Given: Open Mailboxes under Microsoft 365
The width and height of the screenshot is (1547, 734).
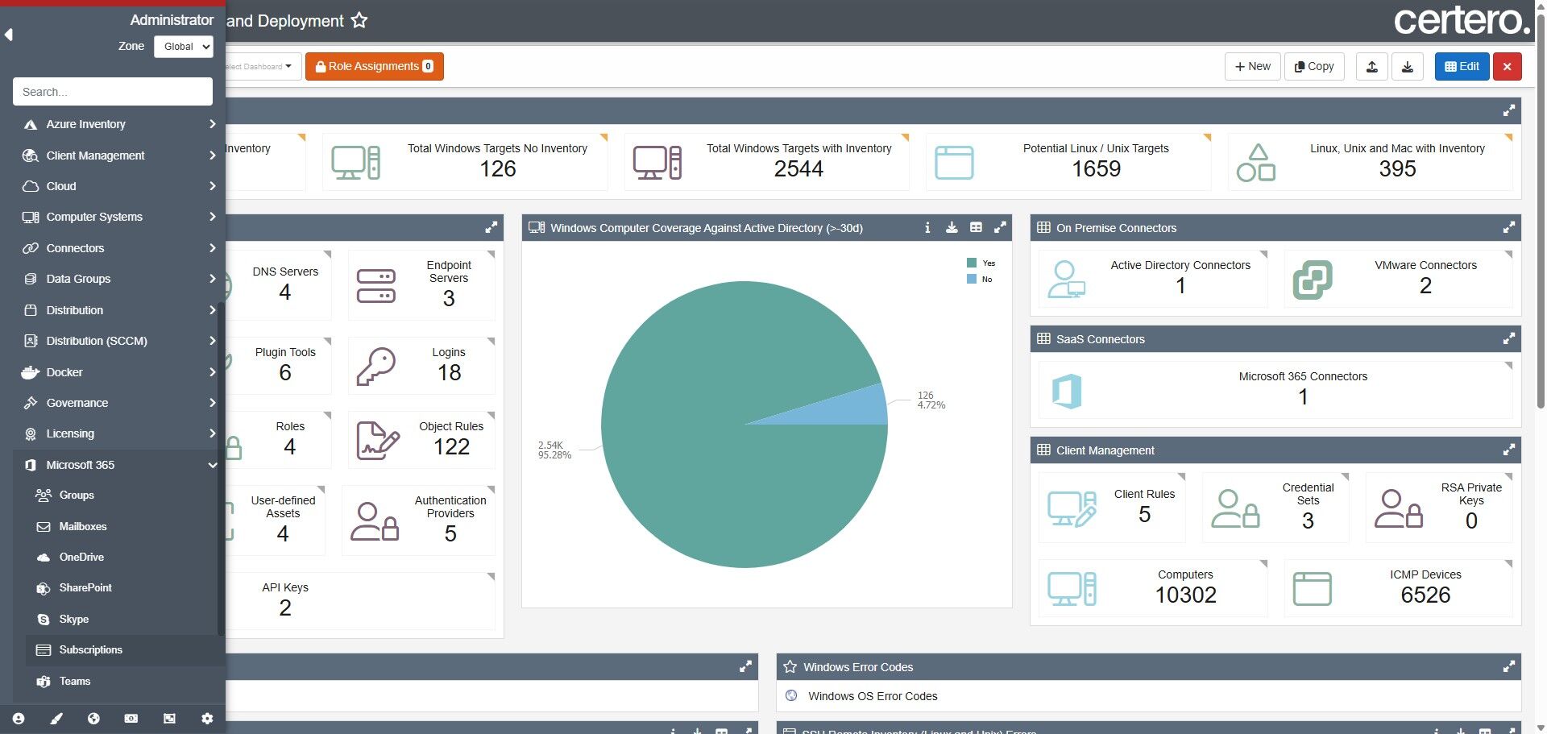Looking at the screenshot, I should (x=125, y=526).
